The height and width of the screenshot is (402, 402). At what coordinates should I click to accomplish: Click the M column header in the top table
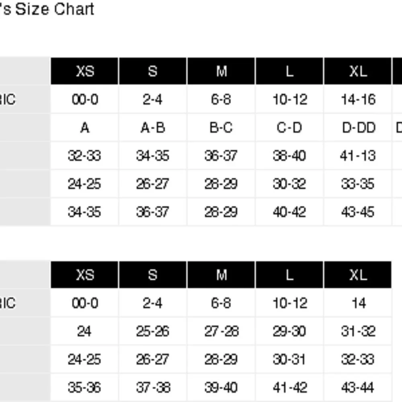point(221,71)
